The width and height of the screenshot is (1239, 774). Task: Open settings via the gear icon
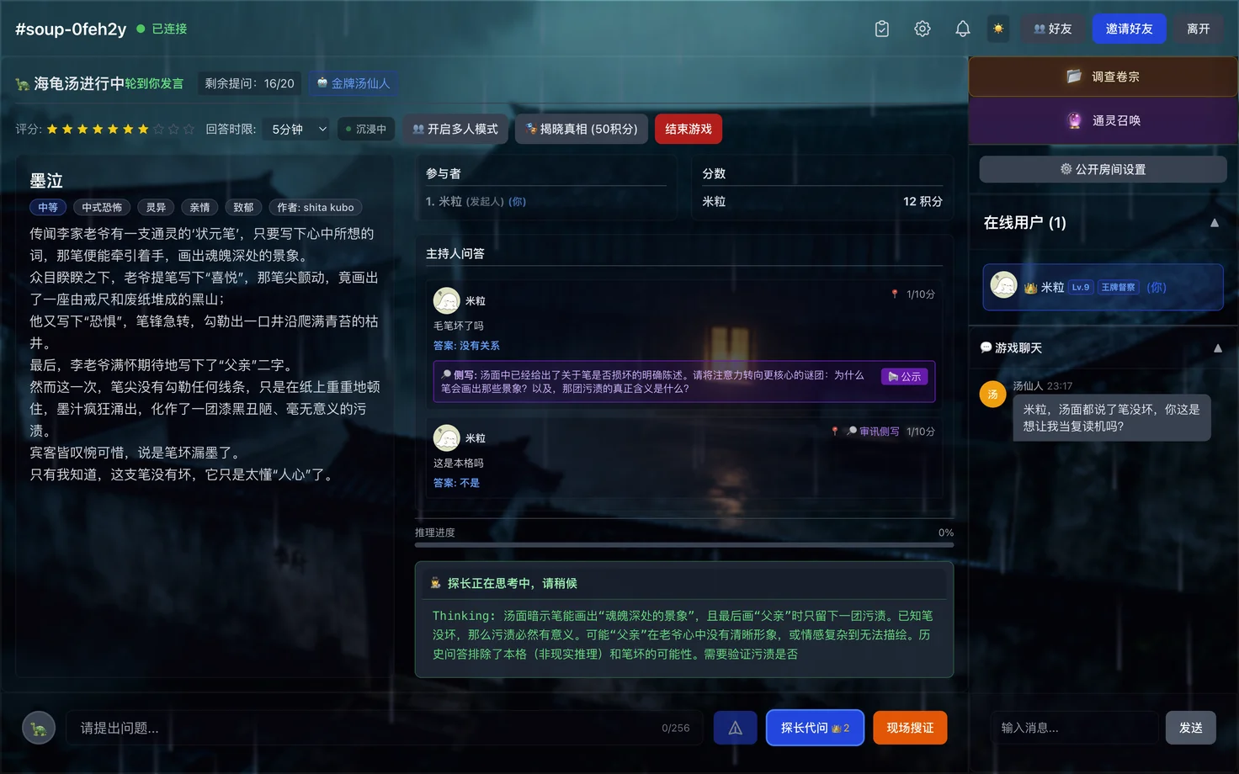[x=922, y=29]
